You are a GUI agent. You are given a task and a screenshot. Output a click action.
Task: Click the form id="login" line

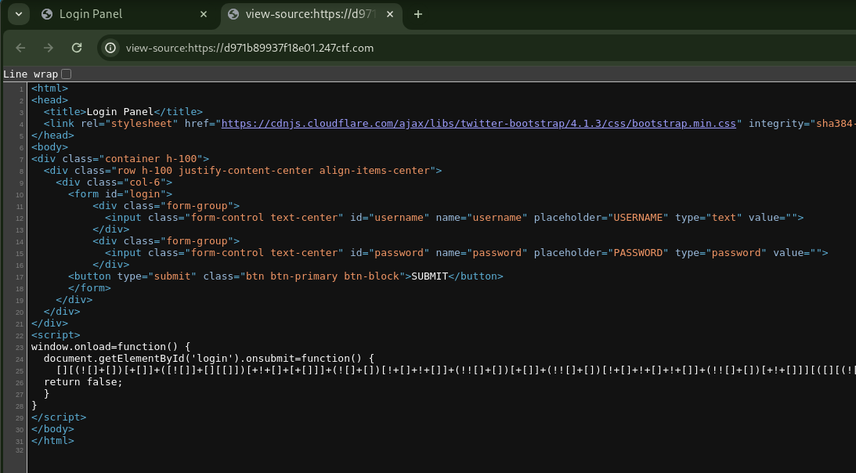120,194
